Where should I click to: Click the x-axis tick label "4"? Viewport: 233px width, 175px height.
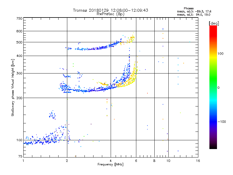tap(111, 161)
